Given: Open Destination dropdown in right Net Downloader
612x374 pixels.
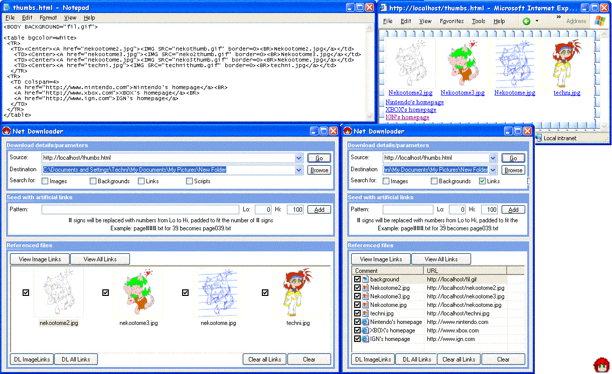Looking at the screenshot, I should pyautogui.click(x=493, y=170).
